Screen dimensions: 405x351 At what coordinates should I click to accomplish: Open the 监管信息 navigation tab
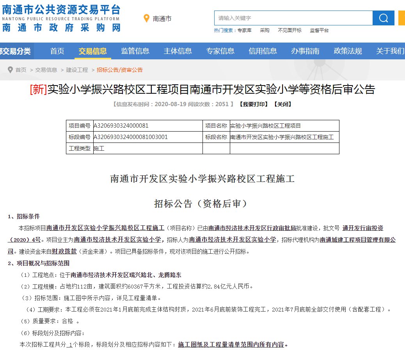point(135,51)
